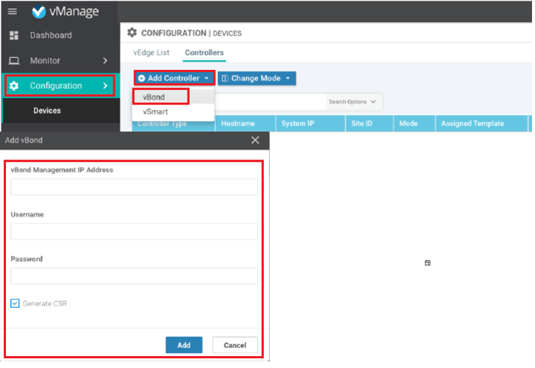Toggle the Generate CSR checkbox
The image size is (535, 368).
click(15, 303)
